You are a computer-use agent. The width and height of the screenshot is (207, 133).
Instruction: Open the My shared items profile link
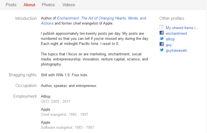[182, 28]
